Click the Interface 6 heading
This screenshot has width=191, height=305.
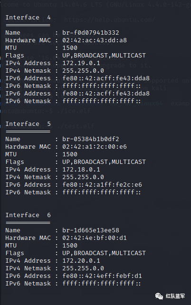(x=28, y=215)
